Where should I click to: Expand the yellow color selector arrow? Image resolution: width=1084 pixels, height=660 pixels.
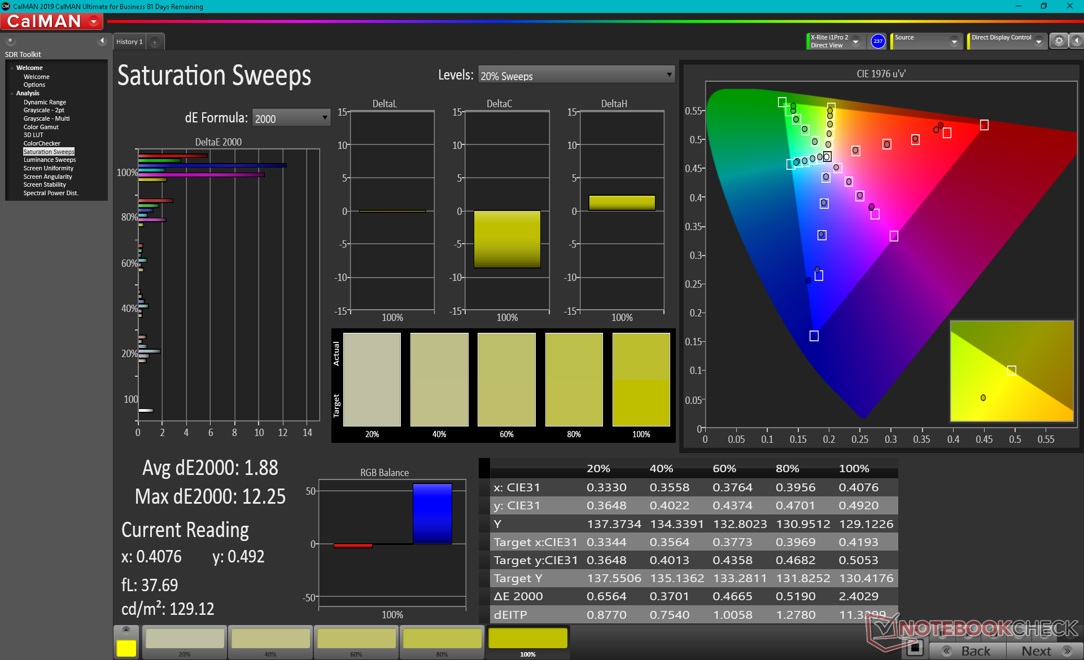click(x=126, y=630)
